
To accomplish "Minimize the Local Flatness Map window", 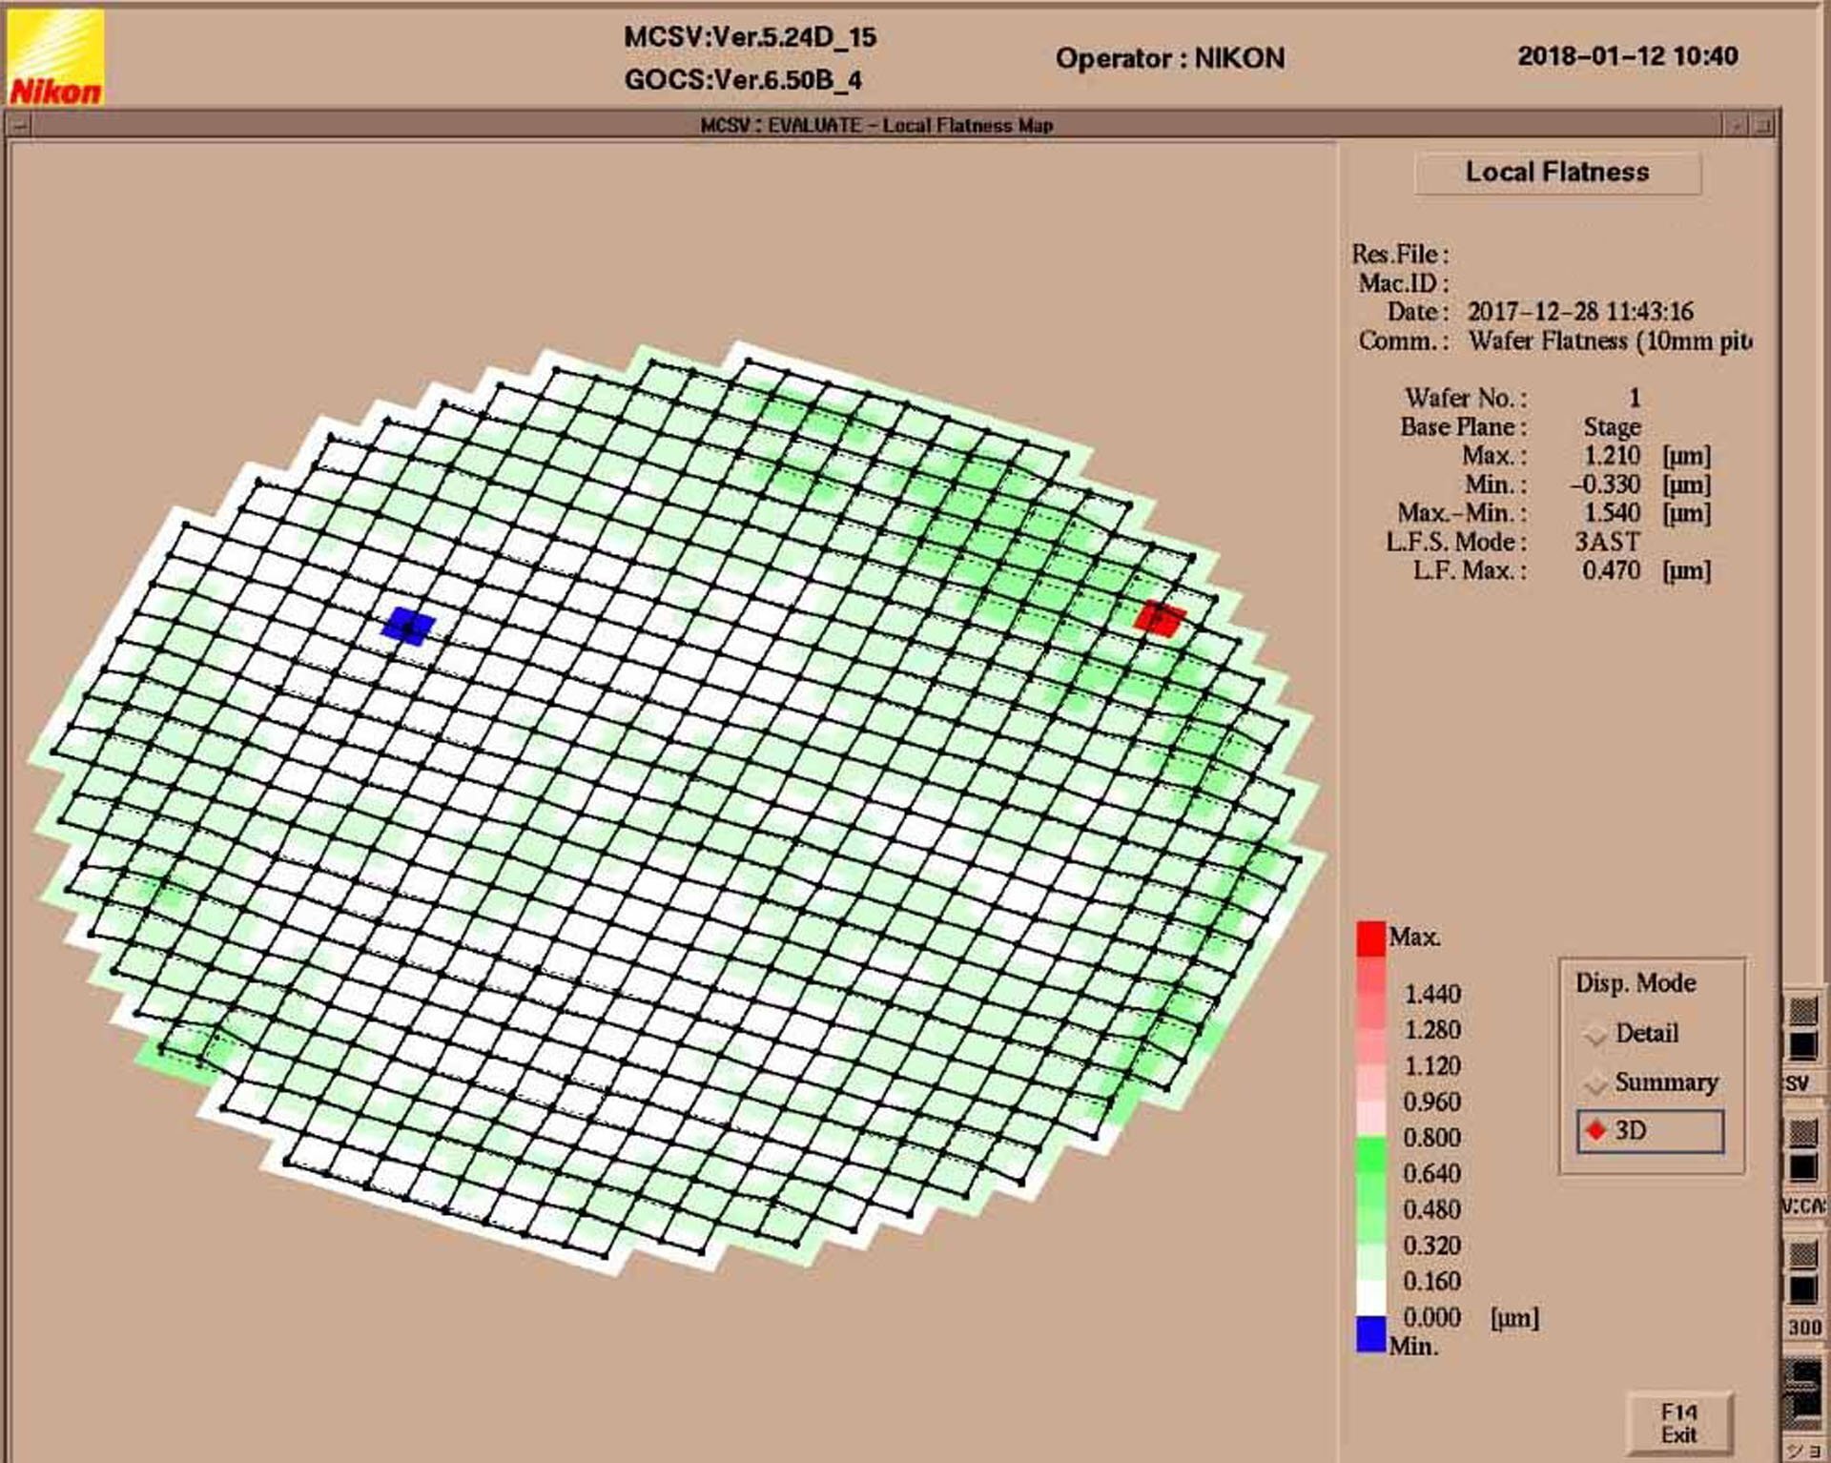I will [x=1735, y=125].
